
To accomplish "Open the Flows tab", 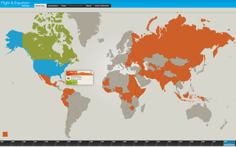I will tap(64, 6).
